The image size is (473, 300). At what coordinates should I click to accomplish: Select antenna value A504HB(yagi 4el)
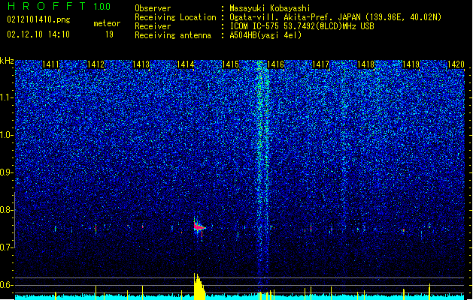pyautogui.click(x=265, y=35)
